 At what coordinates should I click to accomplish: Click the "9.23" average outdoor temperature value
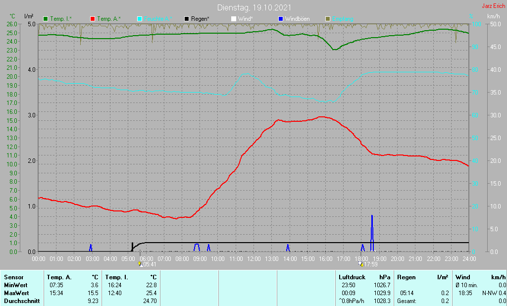pyautogui.click(x=93, y=301)
